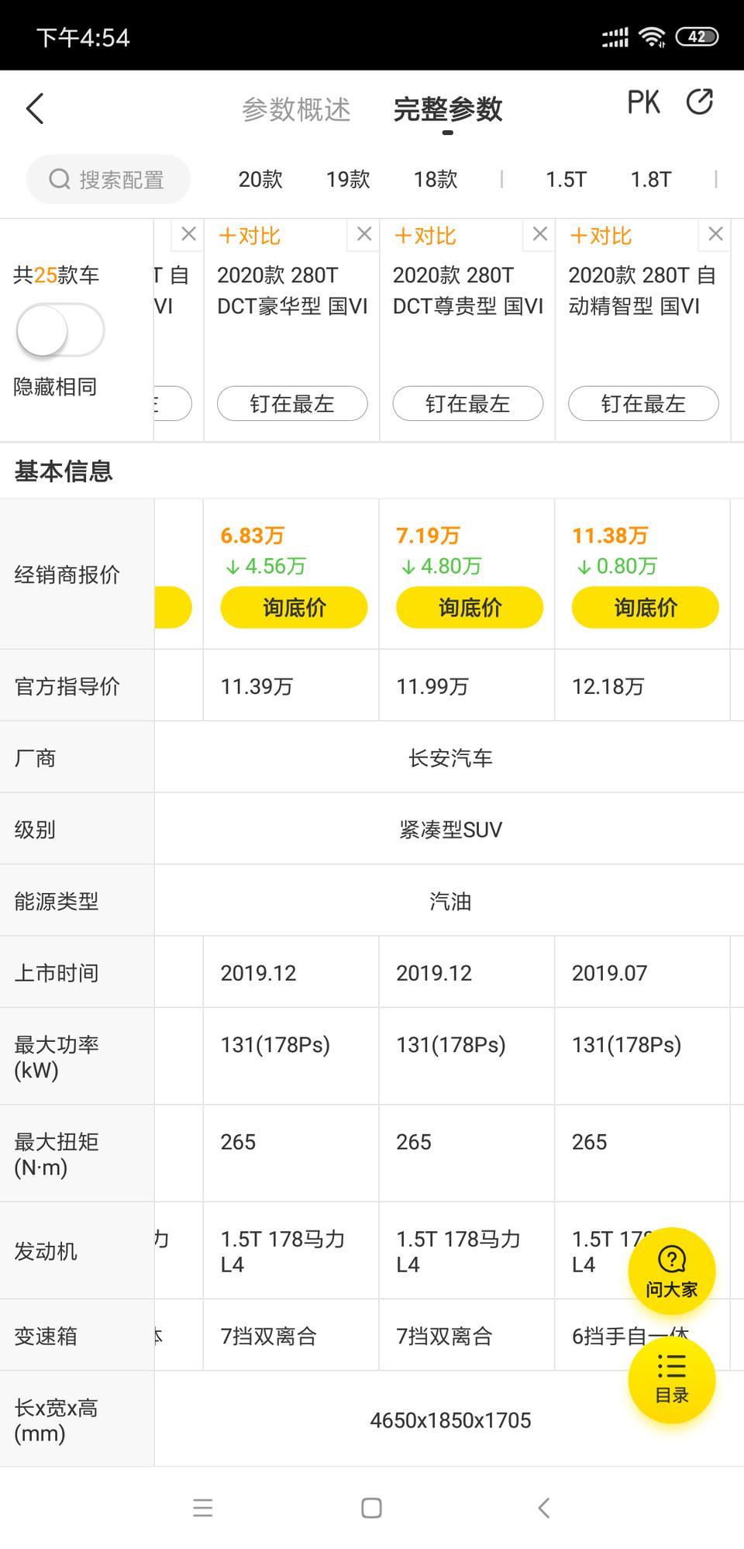This screenshot has width=744, height=1549.
Task: Tap the 官方指导价 row label
Action: (67, 686)
